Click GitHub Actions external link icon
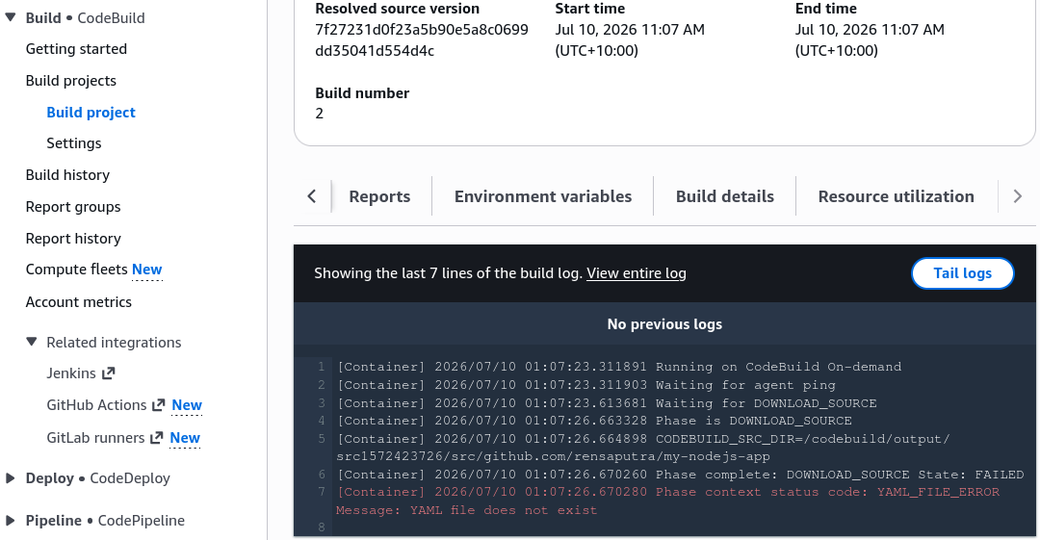1040x540 pixels. click(159, 404)
